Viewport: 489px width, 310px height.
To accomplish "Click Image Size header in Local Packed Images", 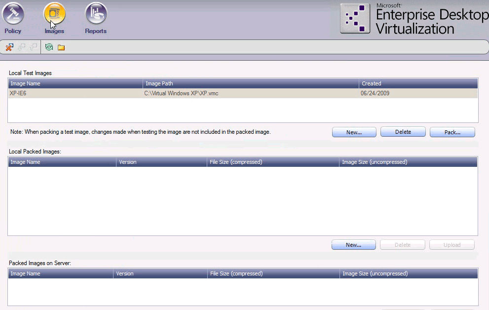I will 408,162.
